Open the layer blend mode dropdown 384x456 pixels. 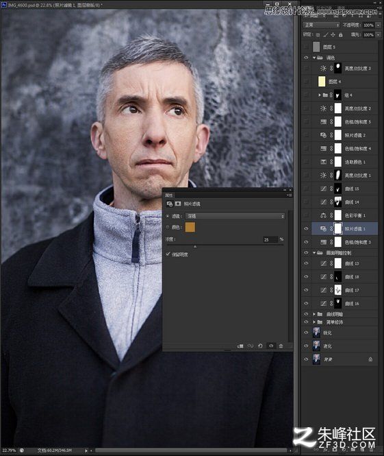(321, 25)
